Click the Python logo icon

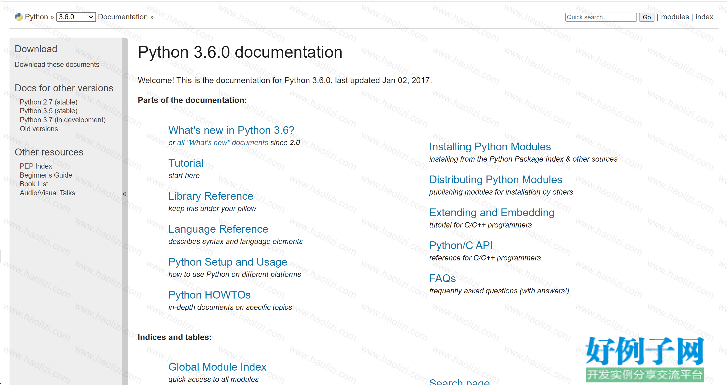(19, 17)
